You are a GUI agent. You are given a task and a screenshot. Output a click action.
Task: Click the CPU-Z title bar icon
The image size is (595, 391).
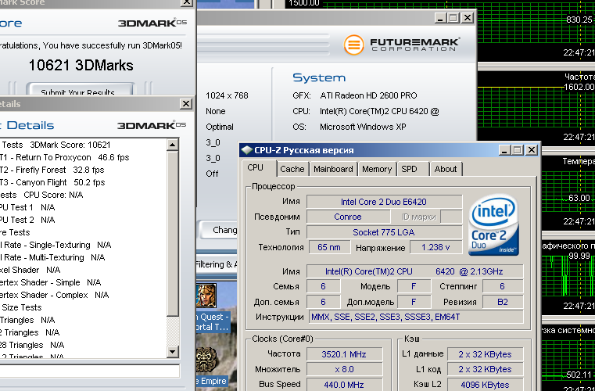pyautogui.click(x=246, y=150)
